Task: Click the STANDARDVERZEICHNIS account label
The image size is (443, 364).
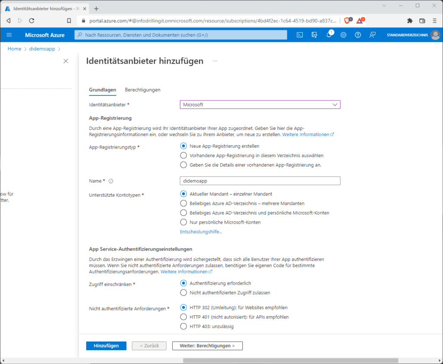Action: click(407, 35)
